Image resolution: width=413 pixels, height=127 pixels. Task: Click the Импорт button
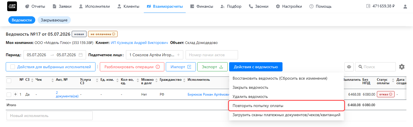point(181,67)
